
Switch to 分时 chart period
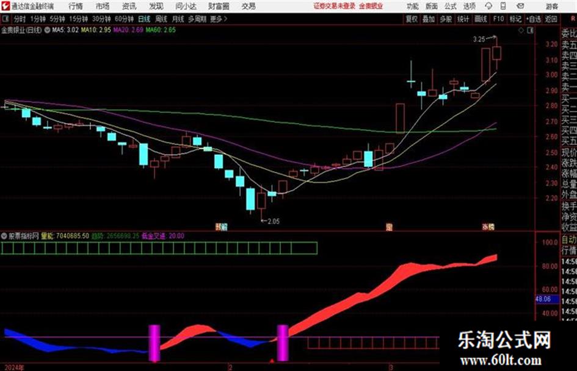(20, 19)
